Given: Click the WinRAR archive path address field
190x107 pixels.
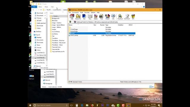Looking at the screenshot, I should [x=118, y=22].
